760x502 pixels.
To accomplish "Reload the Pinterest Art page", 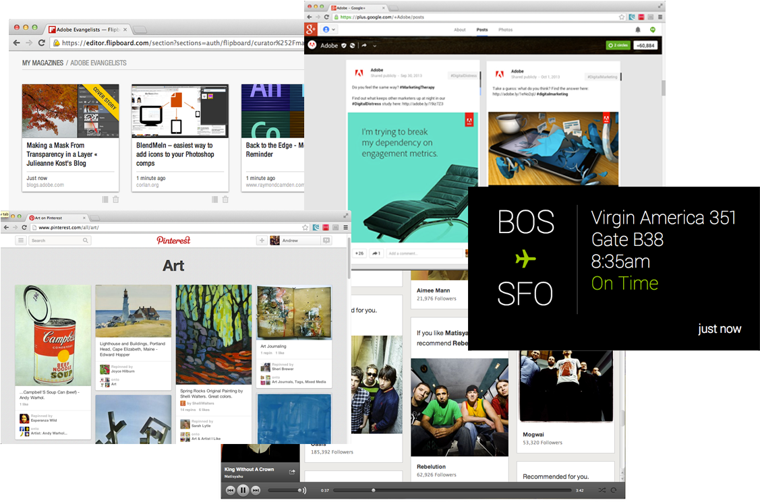I will click(24, 227).
